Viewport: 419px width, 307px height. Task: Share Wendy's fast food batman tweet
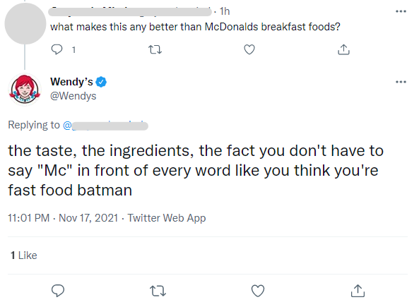pos(358,291)
